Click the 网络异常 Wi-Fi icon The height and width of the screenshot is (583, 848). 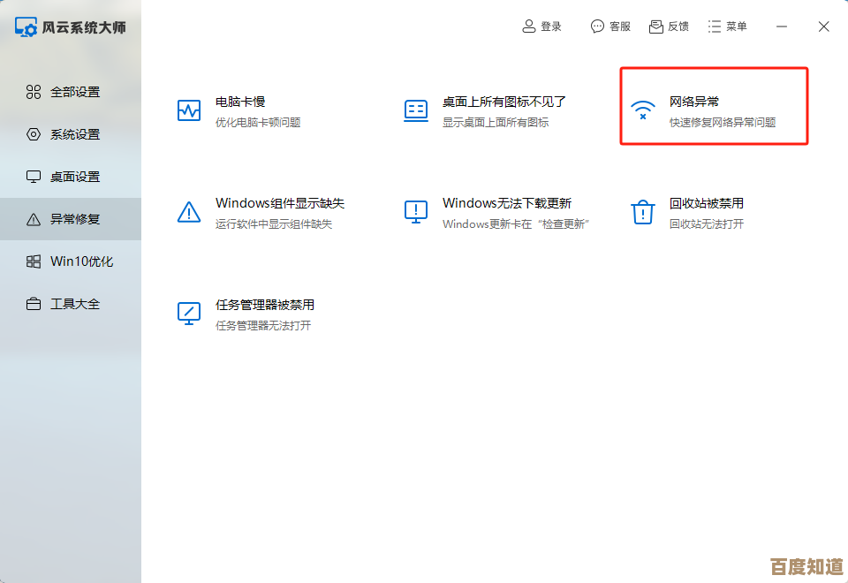[642, 110]
